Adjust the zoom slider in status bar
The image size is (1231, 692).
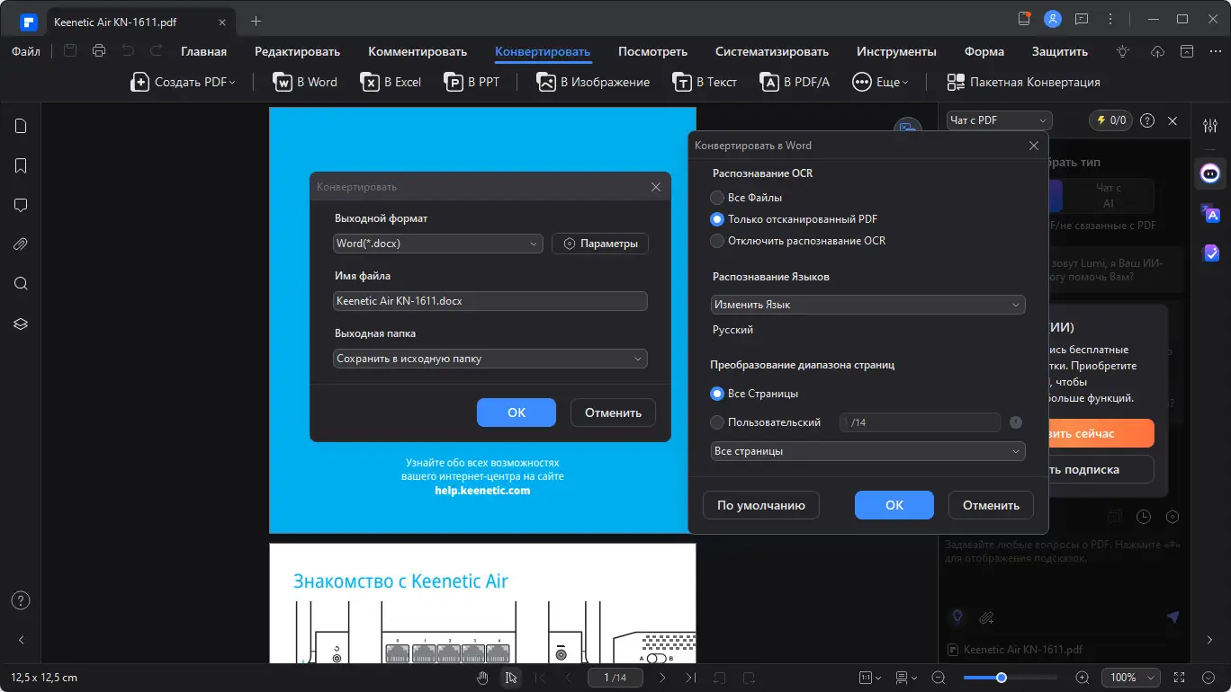pos(1002,678)
